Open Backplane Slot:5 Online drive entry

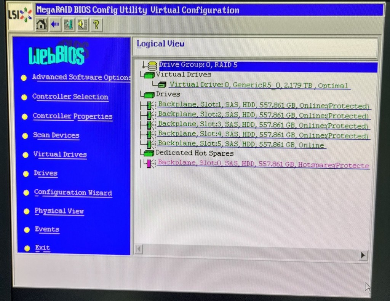(241, 144)
